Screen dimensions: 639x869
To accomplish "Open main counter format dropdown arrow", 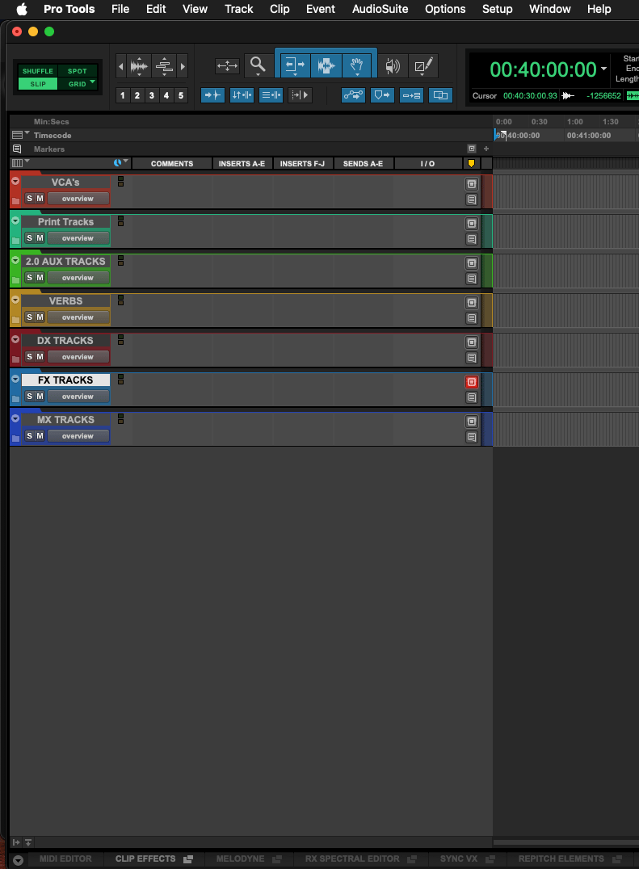I will pyautogui.click(x=603, y=69).
